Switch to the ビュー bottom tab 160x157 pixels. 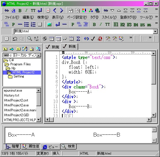[x=50, y=147]
